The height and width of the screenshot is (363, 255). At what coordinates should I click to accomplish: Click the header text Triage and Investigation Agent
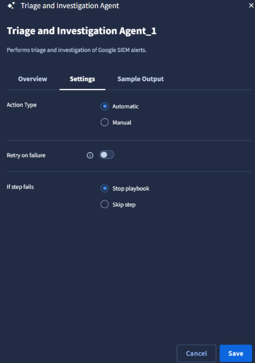coord(70,6)
